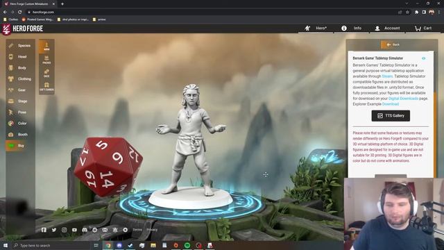Image resolution: width=444 pixels, height=250 pixels.
Task: Select the Packs purchase icon
Action: tap(46, 60)
